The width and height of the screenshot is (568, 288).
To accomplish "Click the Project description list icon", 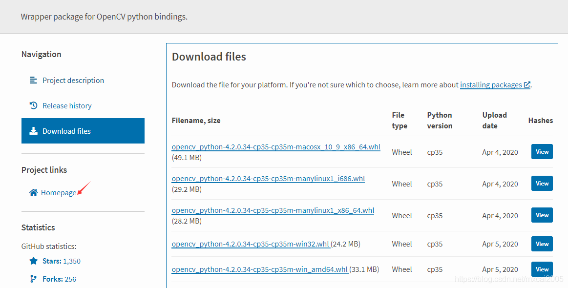I will click(33, 80).
